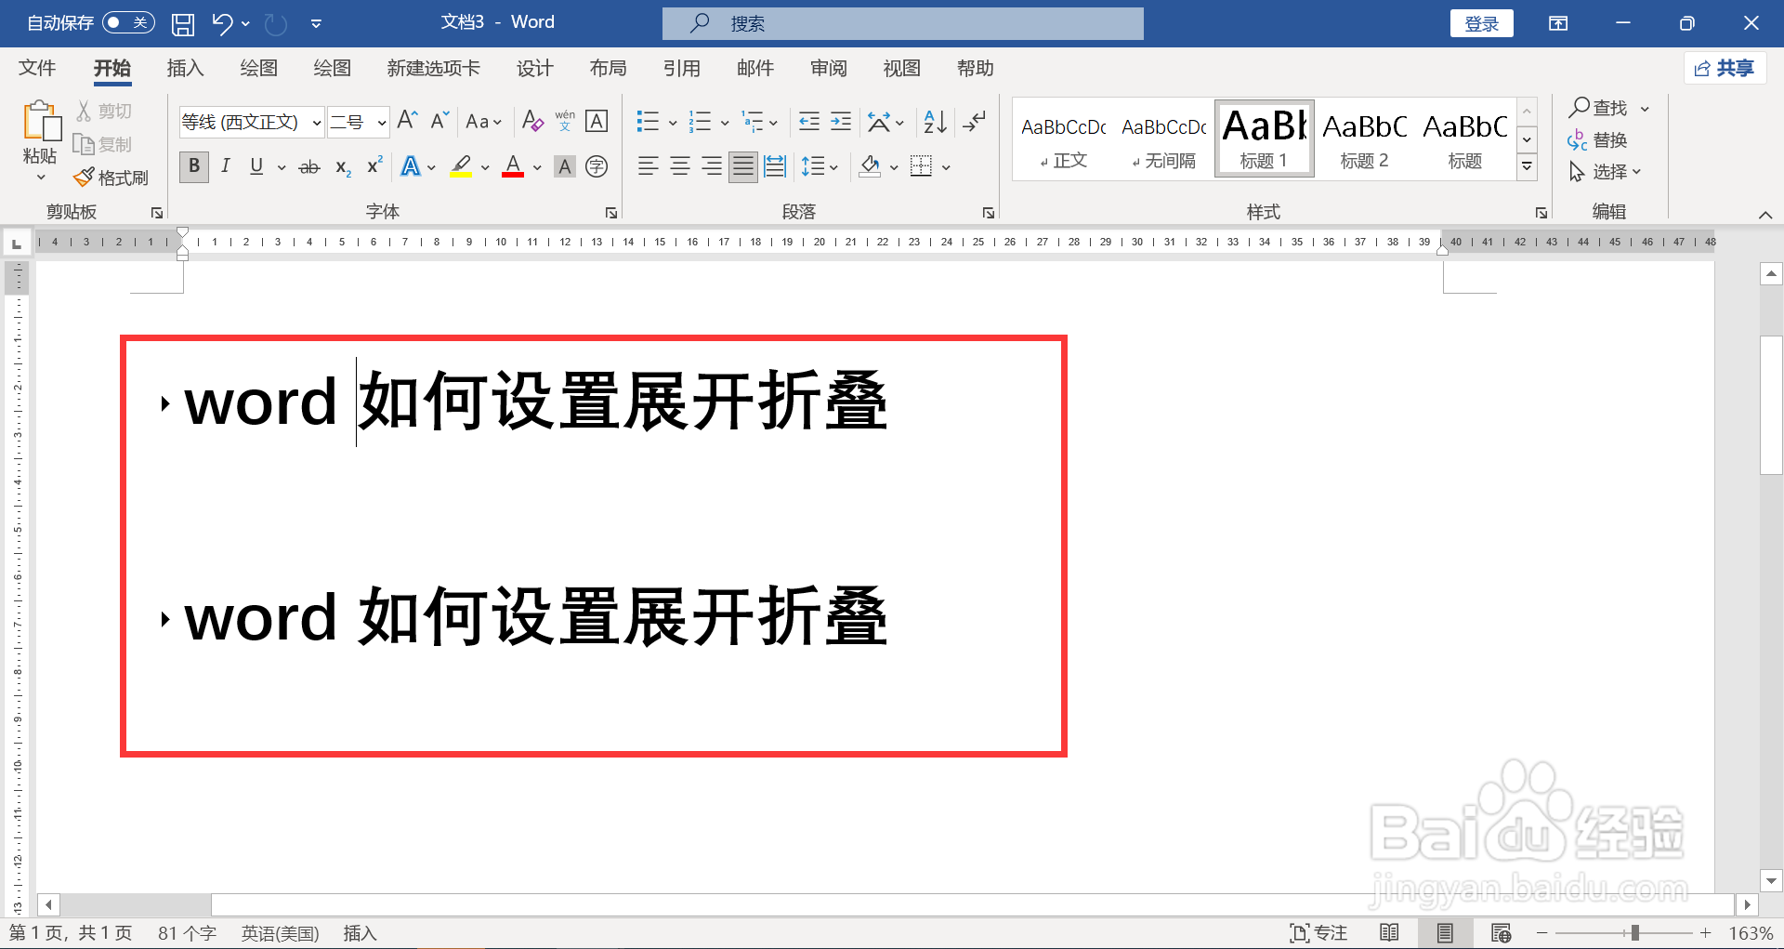Toggle the AutoSave switch
This screenshot has width=1784, height=949.
128,22
